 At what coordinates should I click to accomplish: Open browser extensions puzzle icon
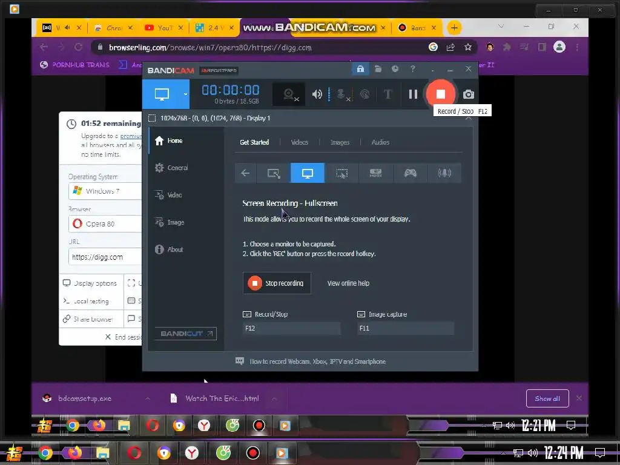507,47
